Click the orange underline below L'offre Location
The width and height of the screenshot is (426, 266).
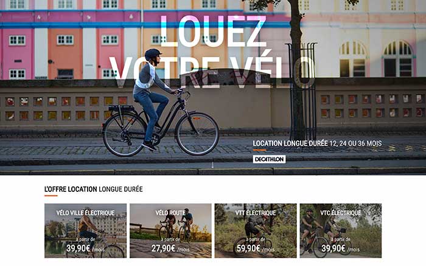tap(51, 196)
